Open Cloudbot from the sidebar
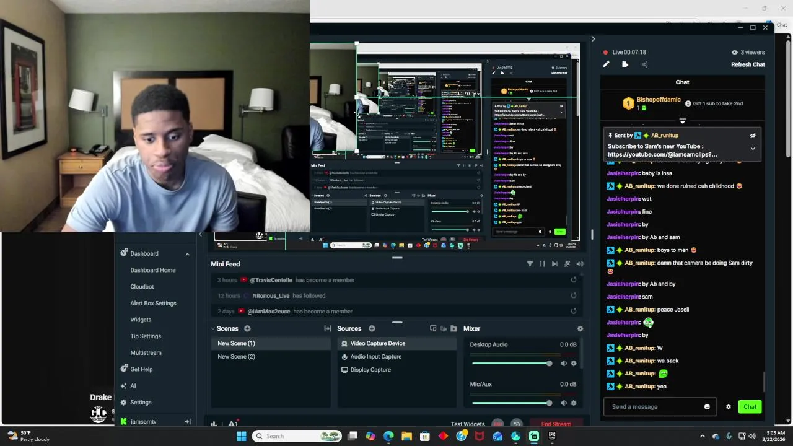Screen dimensions: 793x446 (x=142, y=287)
